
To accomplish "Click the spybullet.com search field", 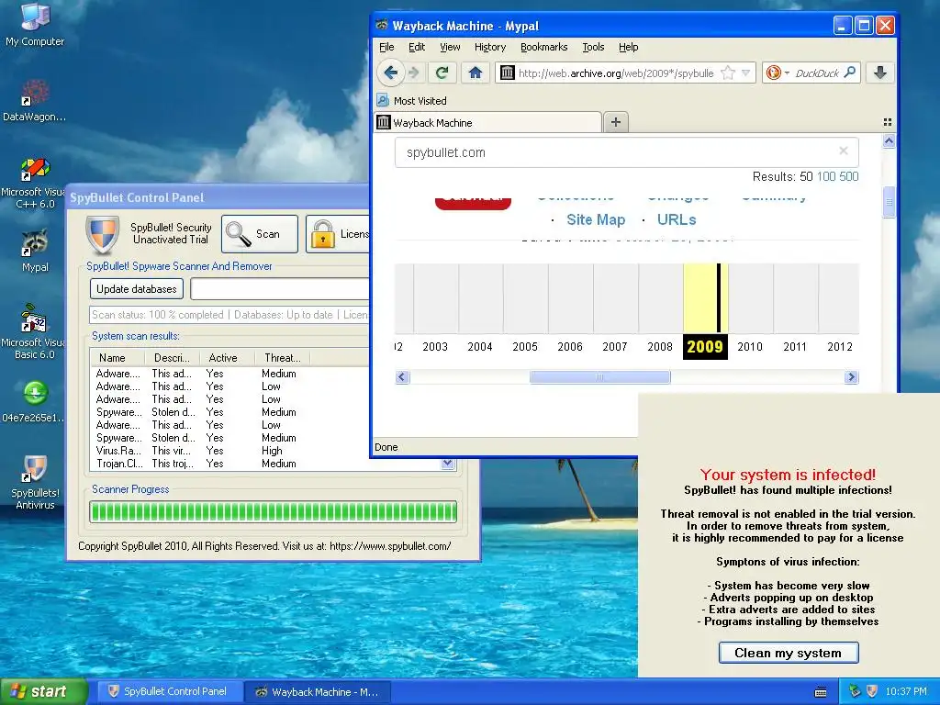I will tap(626, 152).
